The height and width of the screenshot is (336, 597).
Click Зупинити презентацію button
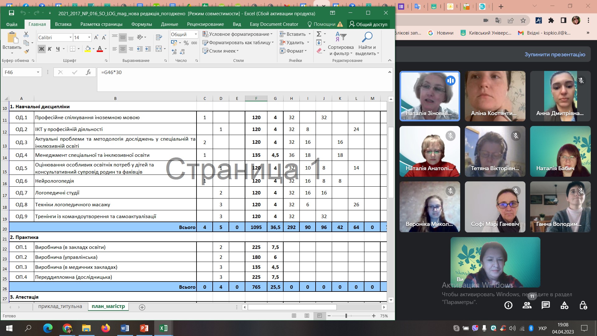(555, 54)
